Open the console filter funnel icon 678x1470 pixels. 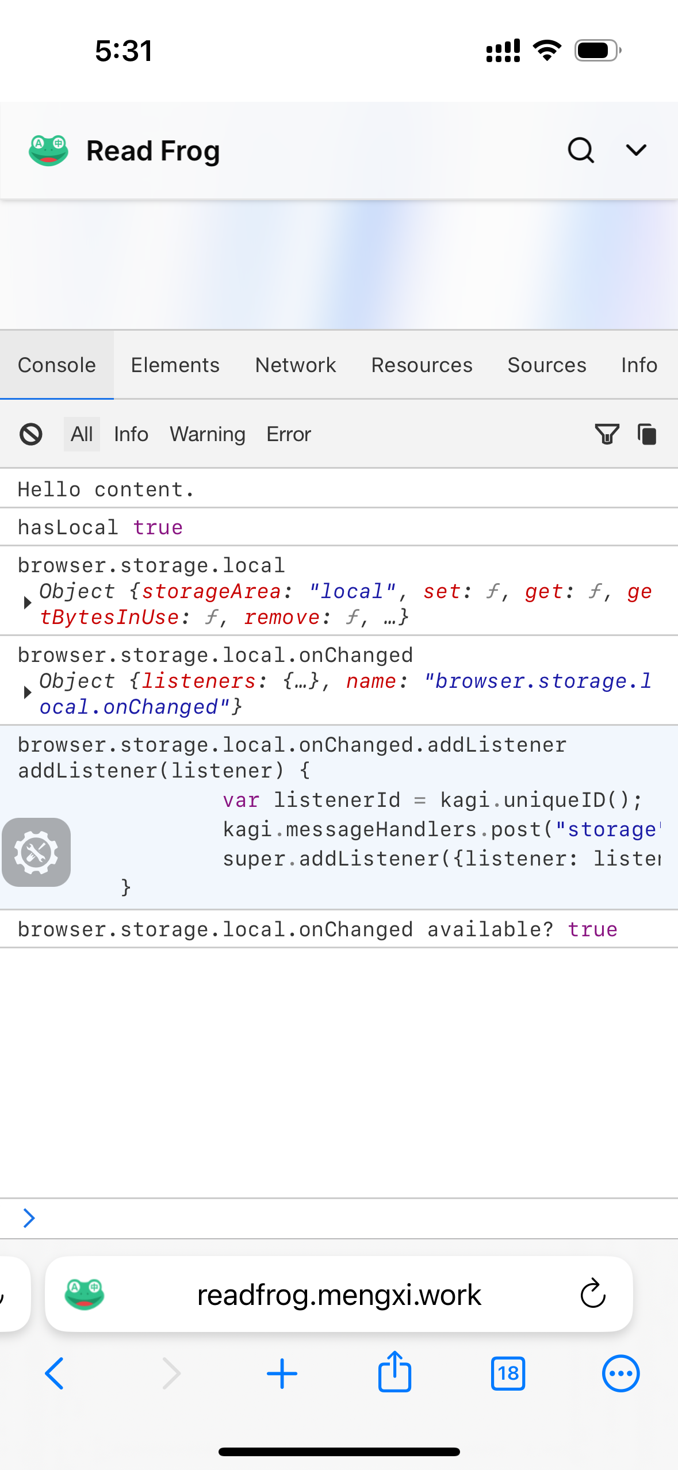[606, 434]
